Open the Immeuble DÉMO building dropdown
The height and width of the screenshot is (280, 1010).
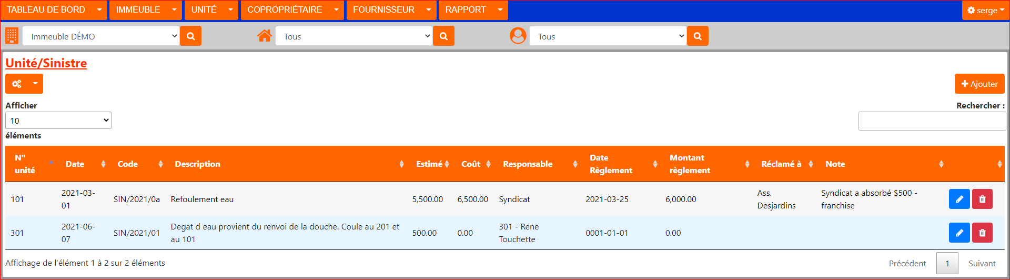[101, 36]
